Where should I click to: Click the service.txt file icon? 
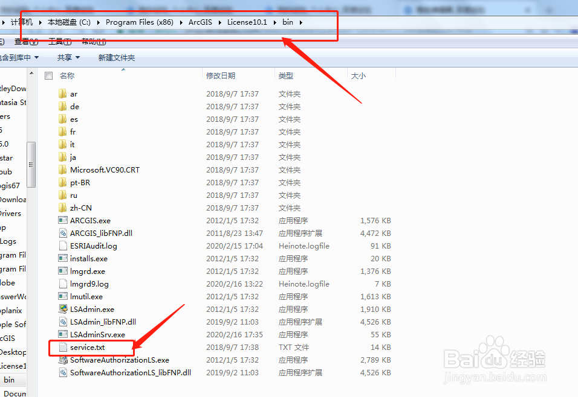63,347
